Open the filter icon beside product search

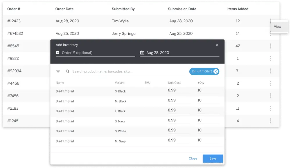(x=58, y=71)
